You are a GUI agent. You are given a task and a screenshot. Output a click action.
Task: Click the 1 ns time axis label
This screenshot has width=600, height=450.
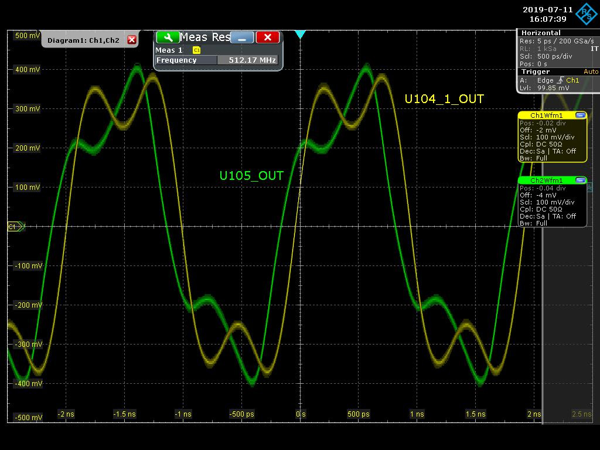pos(417,414)
